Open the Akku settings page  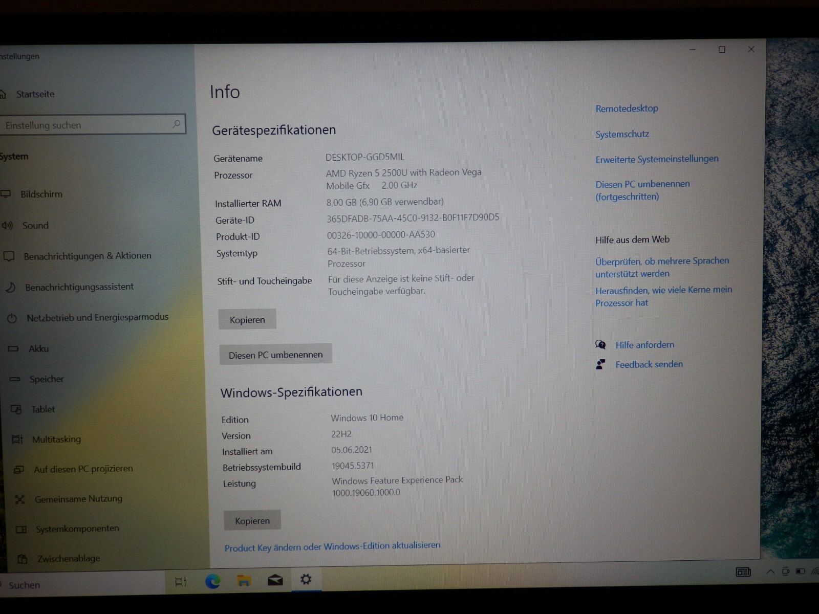coord(38,349)
